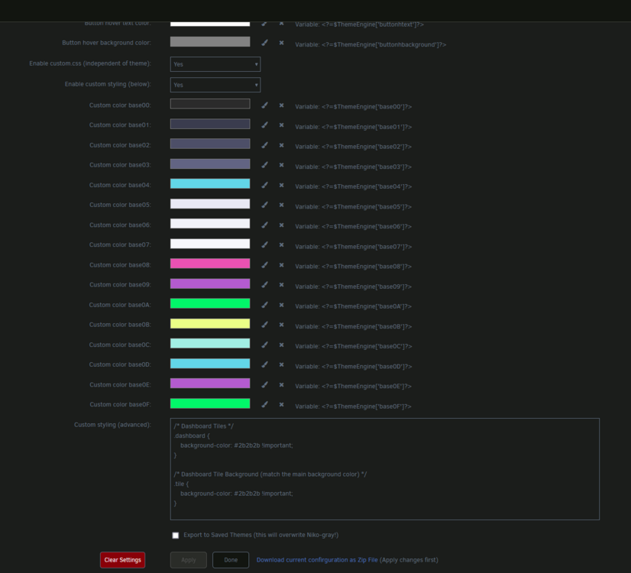Clear Custom color base08 with X icon
Viewport: 631px width, 573px height.
point(281,265)
